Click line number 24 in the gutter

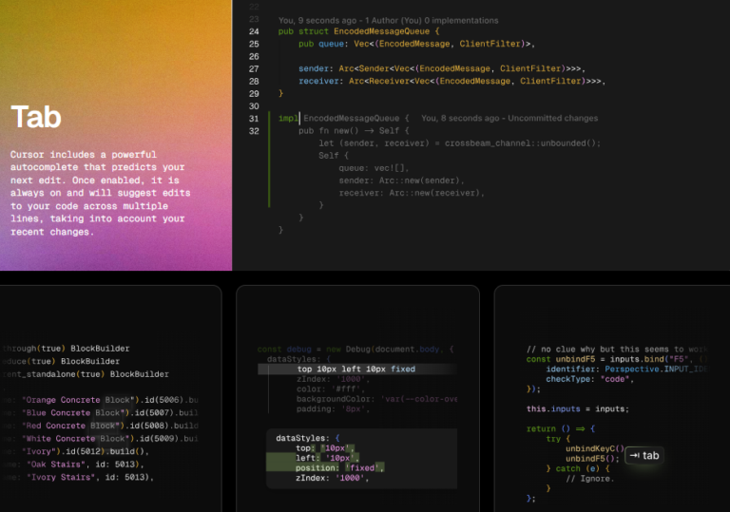coord(254,31)
